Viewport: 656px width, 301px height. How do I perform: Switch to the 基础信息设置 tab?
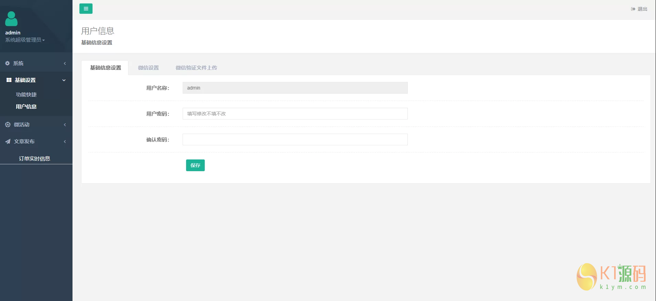(105, 68)
